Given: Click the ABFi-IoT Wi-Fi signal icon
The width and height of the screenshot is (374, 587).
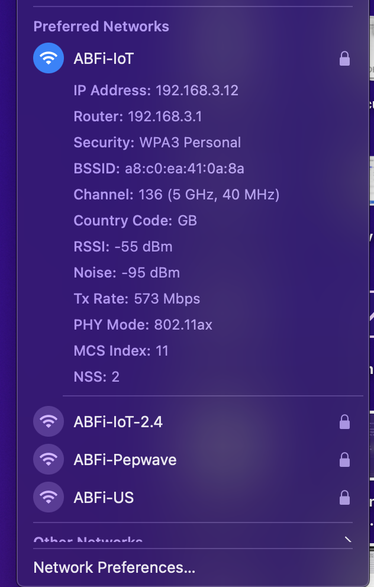Looking at the screenshot, I should [49, 58].
